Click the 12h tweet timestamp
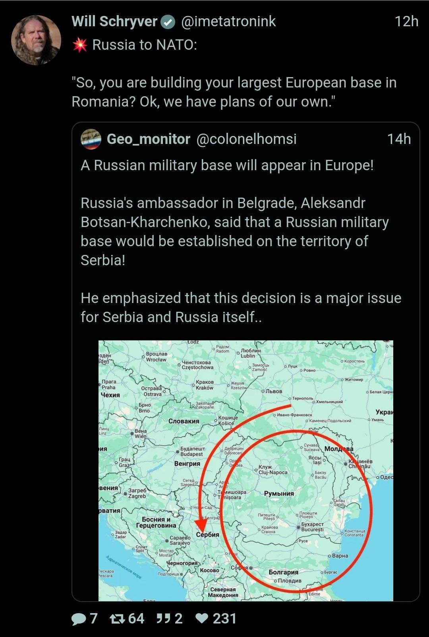Screen dimensions: 429x637 (x=406, y=21)
